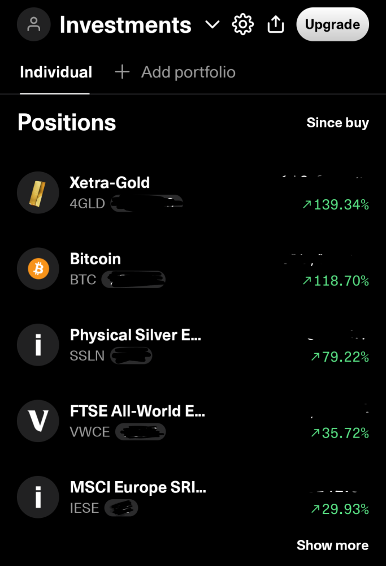386x566 pixels.
Task: Click the orange Bitcoin logo icon
Action: [38, 269]
